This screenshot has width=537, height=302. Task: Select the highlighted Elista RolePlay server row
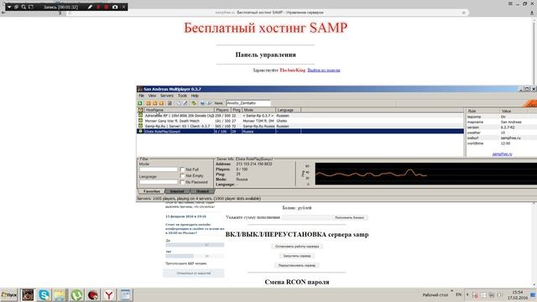coord(300,131)
